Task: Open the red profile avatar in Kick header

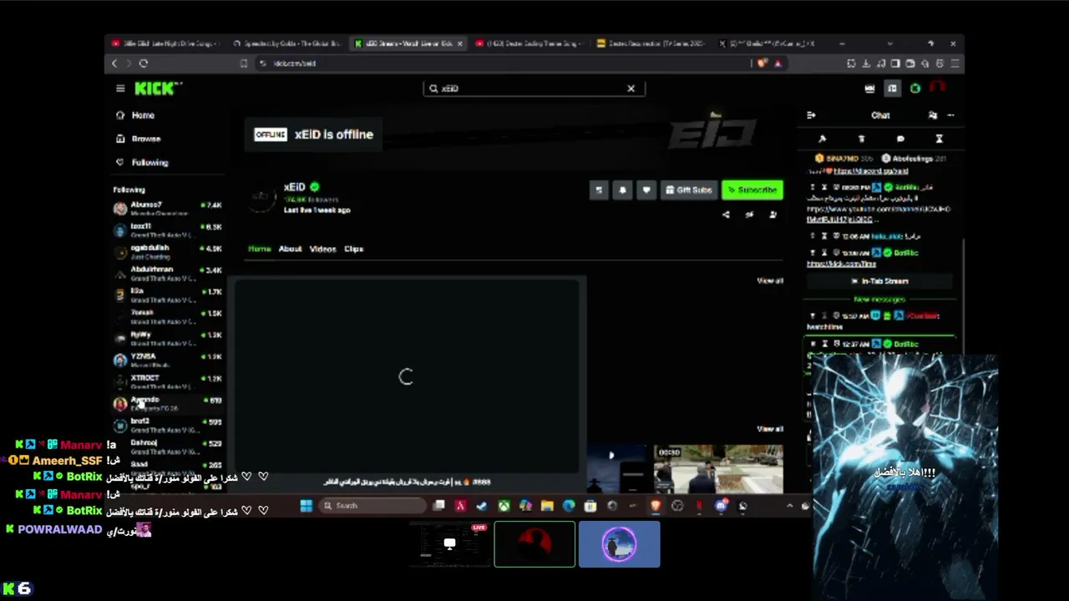Action: click(938, 88)
